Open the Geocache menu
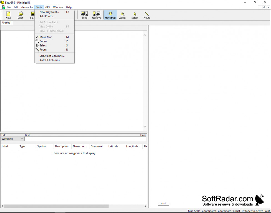The image size is (271, 213). coord(27,7)
